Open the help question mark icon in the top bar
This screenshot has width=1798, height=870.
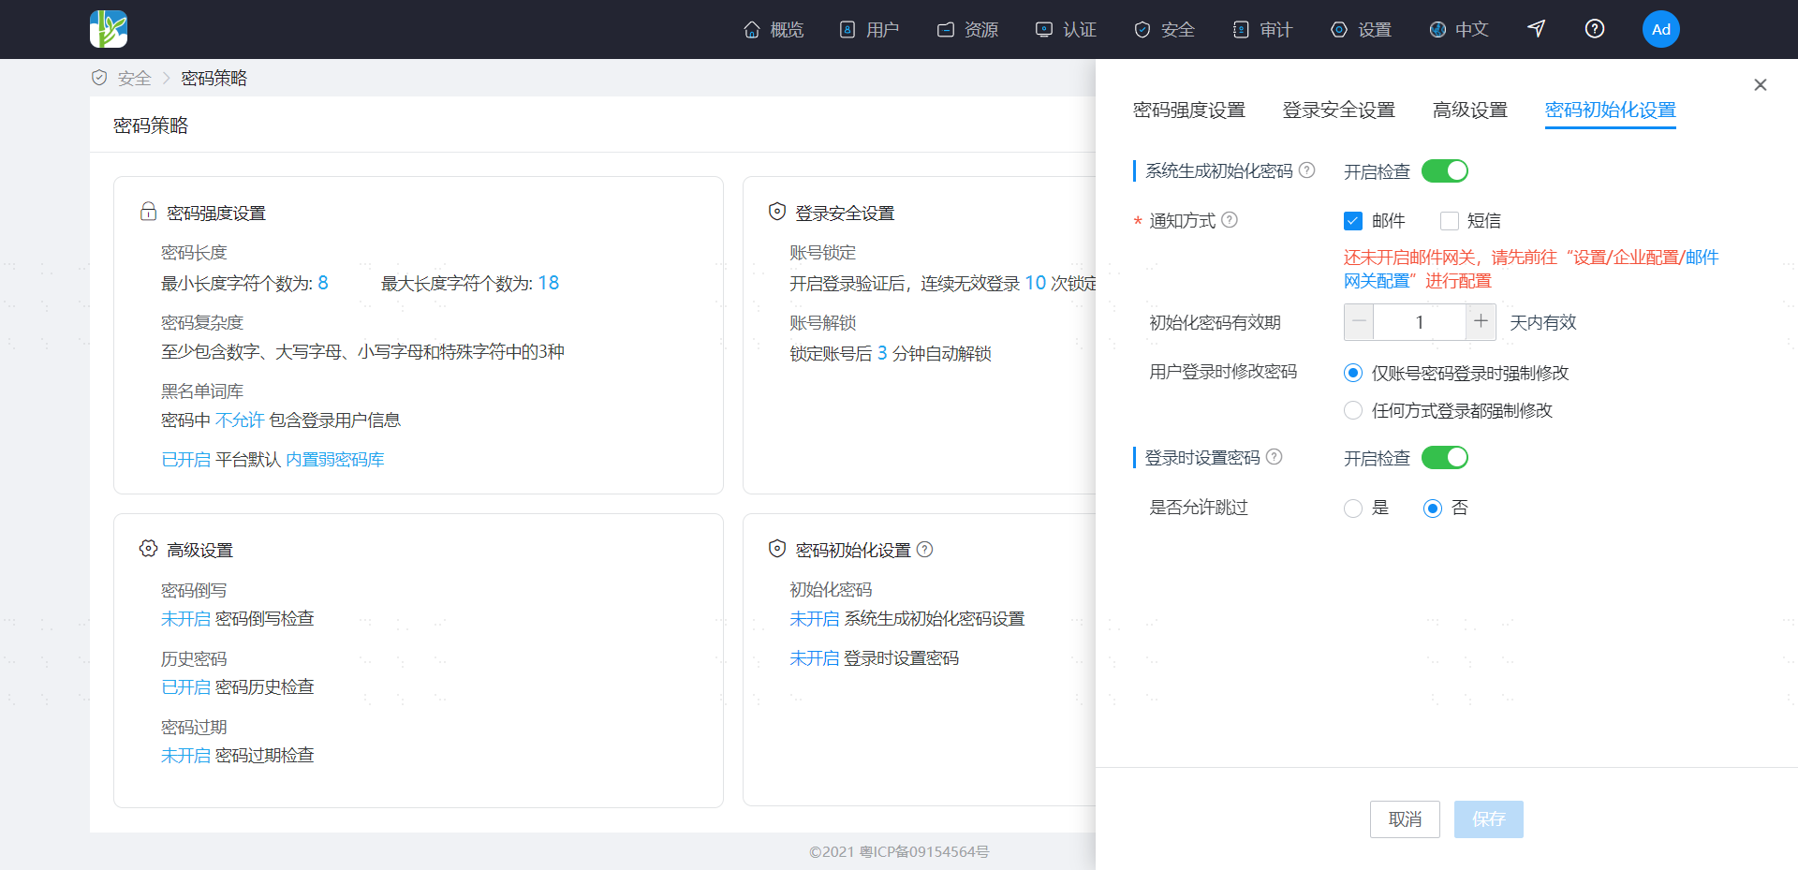click(x=1595, y=29)
